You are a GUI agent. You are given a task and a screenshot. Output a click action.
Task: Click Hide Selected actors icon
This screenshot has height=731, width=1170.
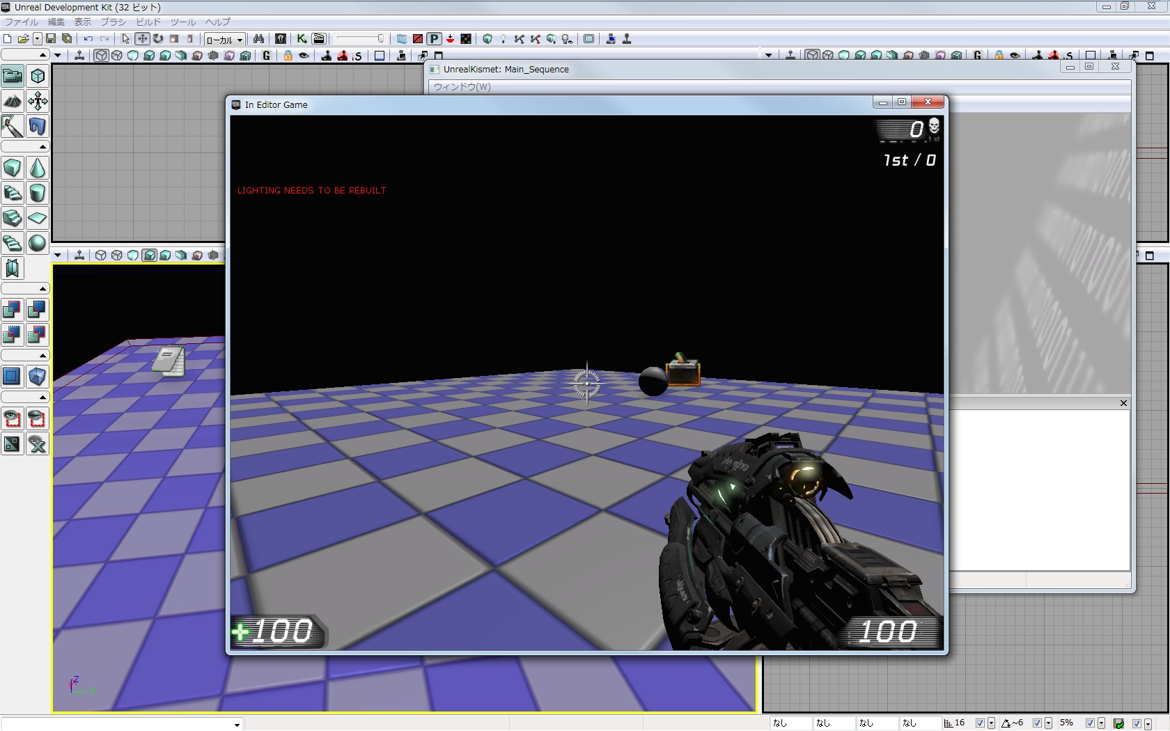(38, 418)
